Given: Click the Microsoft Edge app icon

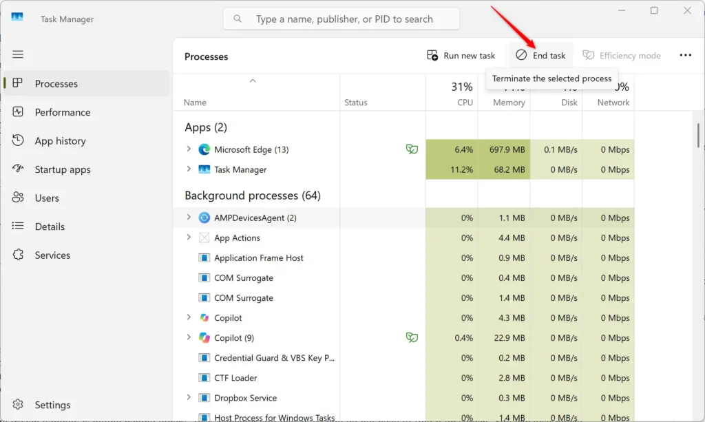Looking at the screenshot, I should tap(204, 149).
